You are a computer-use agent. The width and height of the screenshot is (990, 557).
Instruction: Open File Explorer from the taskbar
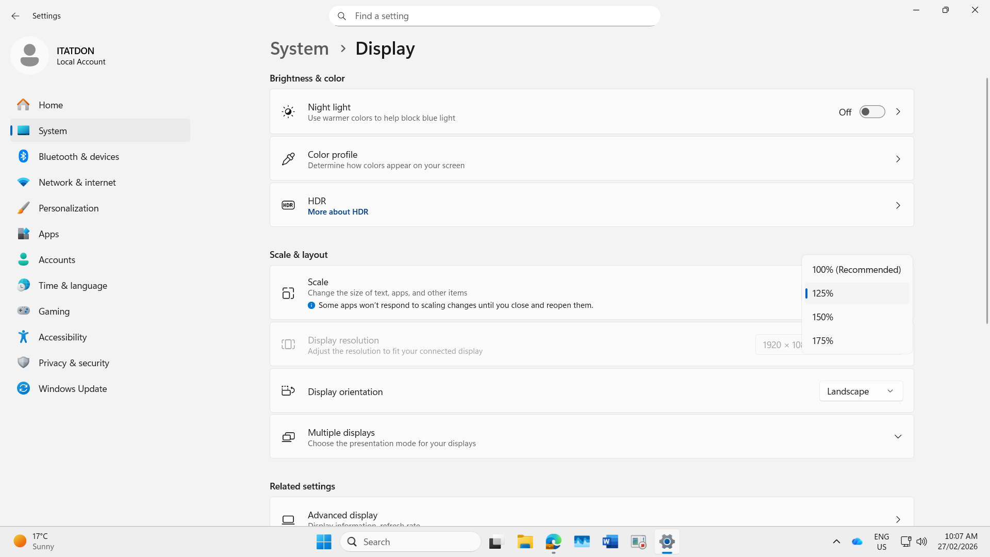point(525,542)
